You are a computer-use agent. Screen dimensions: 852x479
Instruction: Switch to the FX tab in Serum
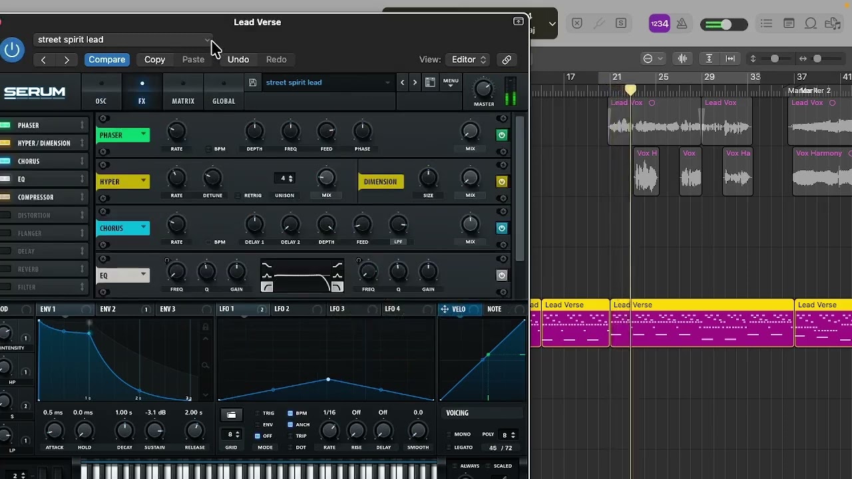click(142, 92)
